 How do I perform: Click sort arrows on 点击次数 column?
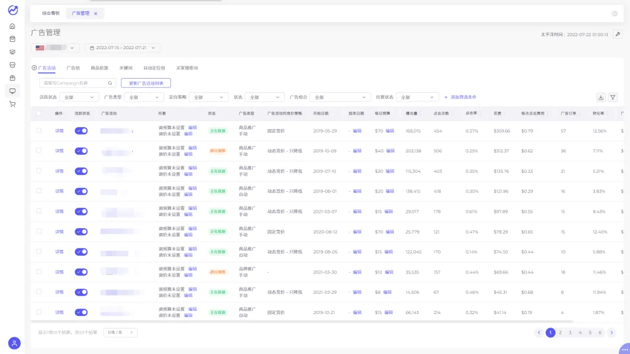pyautogui.click(x=452, y=114)
